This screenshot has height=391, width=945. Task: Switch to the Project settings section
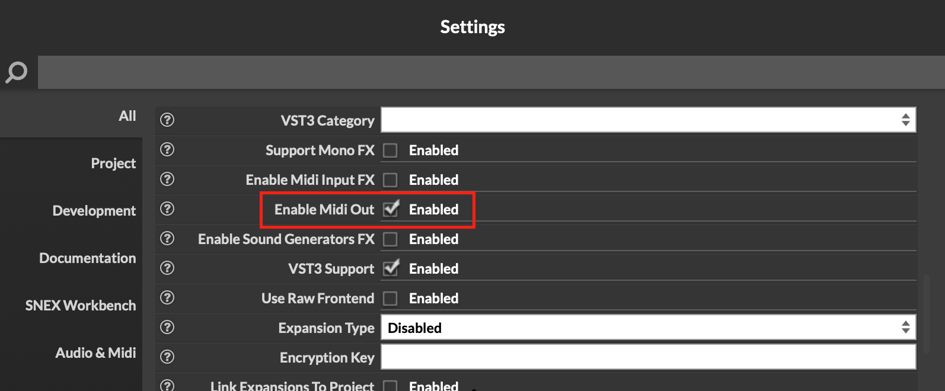click(113, 163)
